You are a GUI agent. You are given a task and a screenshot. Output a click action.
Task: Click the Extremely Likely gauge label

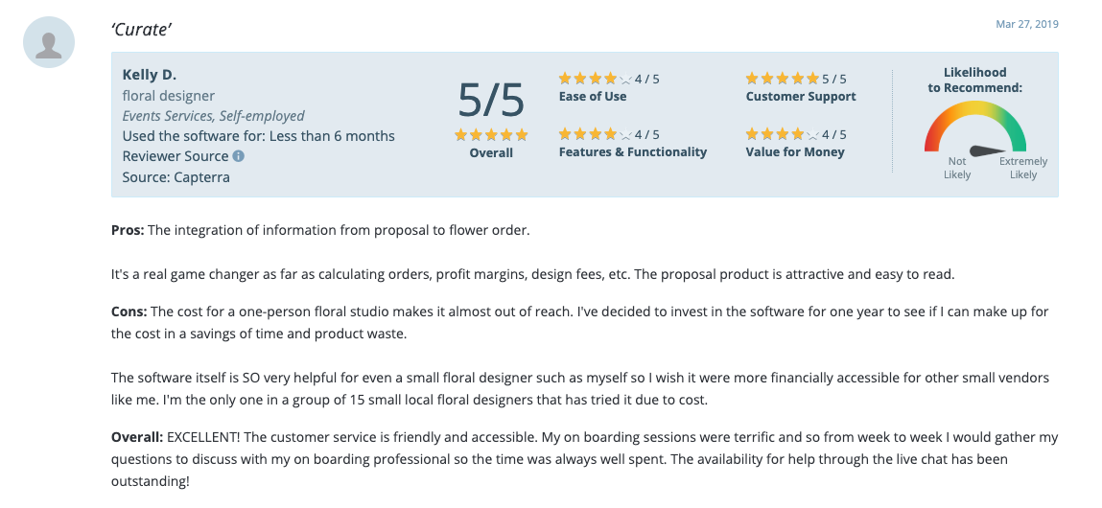coord(1023,169)
